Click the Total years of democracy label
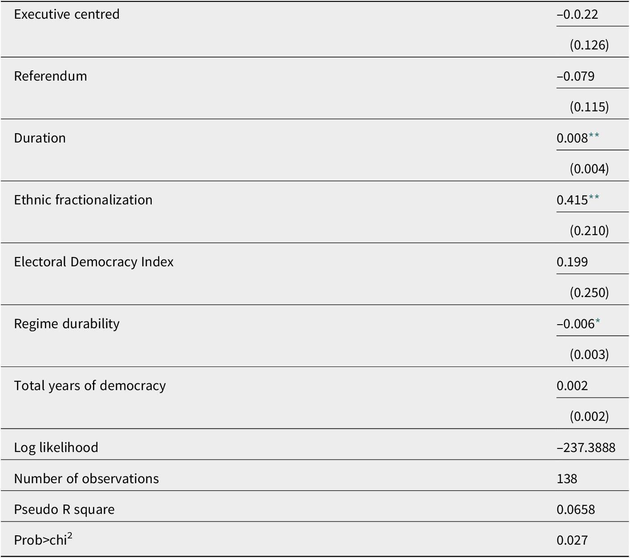Image resolution: width=630 pixels, height=558 pixels. point(90,386)
